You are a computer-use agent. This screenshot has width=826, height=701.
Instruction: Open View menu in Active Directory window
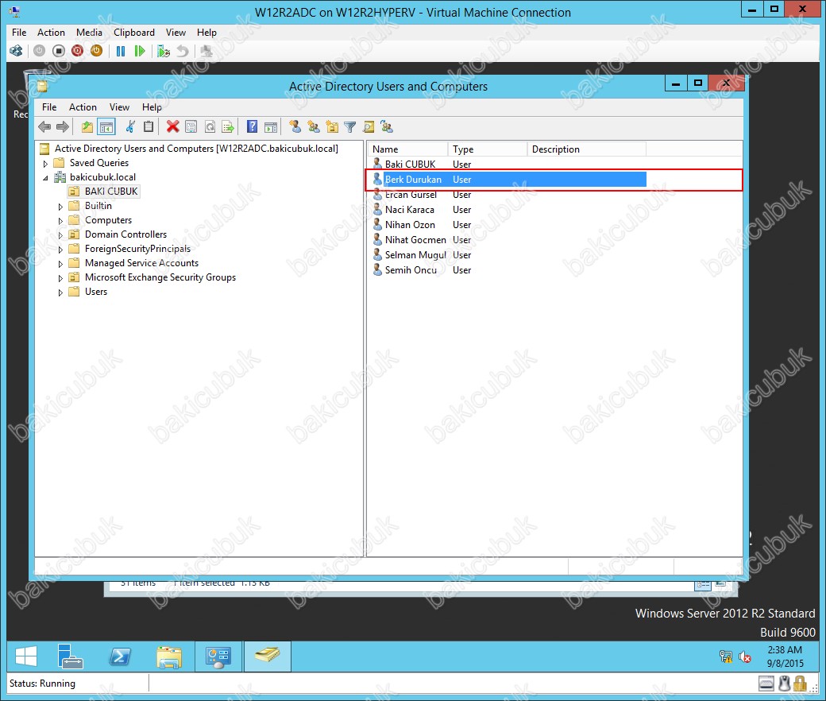pyautogui.click(x=120, y=107)
